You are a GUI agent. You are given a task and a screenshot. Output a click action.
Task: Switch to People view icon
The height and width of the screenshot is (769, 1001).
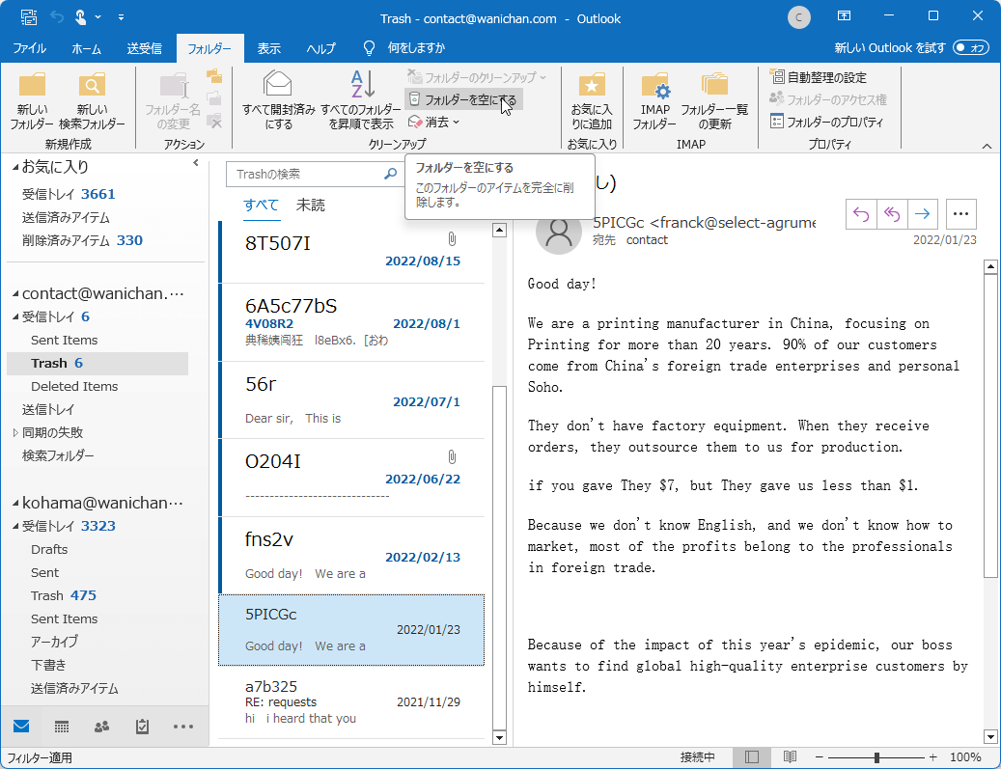click(101, 727)
